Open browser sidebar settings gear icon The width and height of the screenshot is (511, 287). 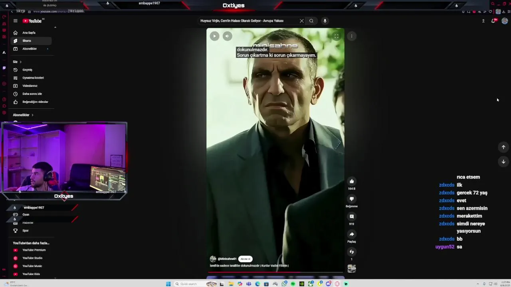coord(4,113)
